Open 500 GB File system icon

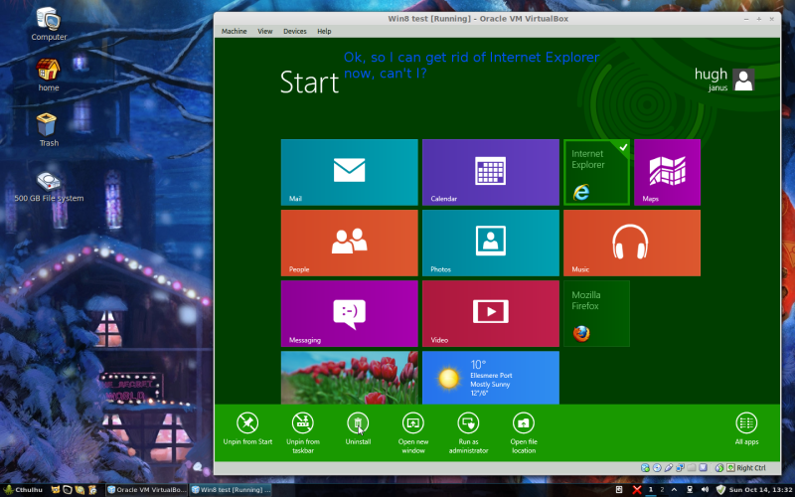[x=49, y=187]
